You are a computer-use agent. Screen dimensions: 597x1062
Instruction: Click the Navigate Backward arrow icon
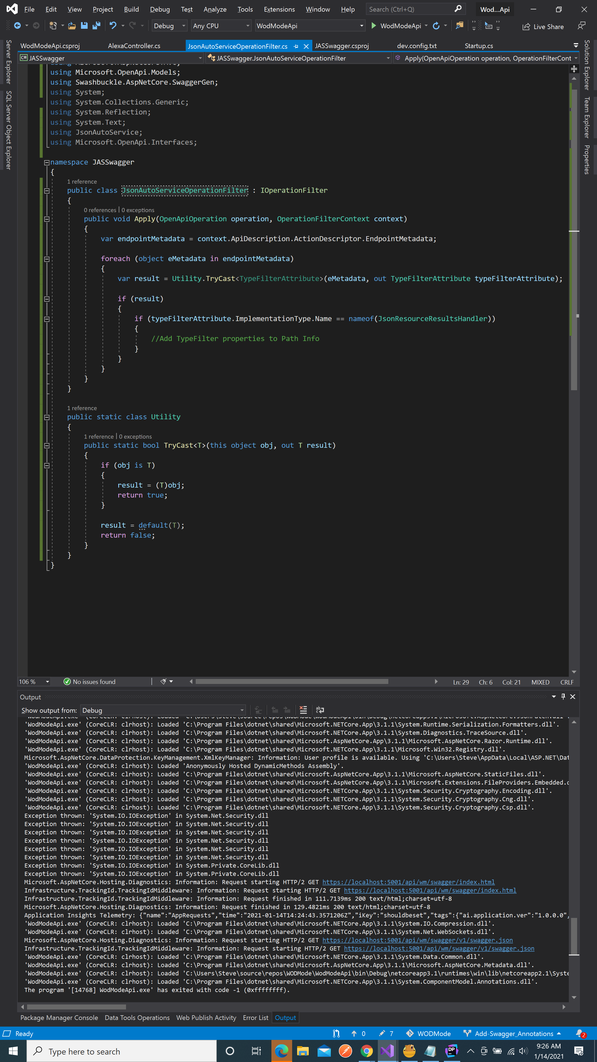pos(18,25)
